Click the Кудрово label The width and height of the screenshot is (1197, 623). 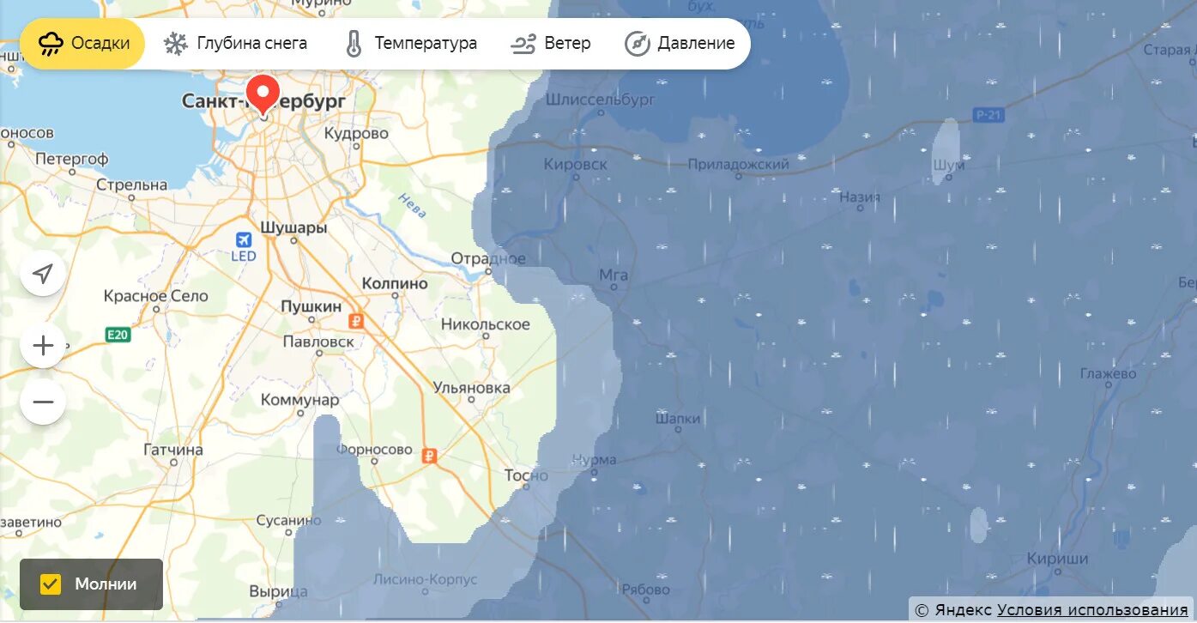click(356, 134)
